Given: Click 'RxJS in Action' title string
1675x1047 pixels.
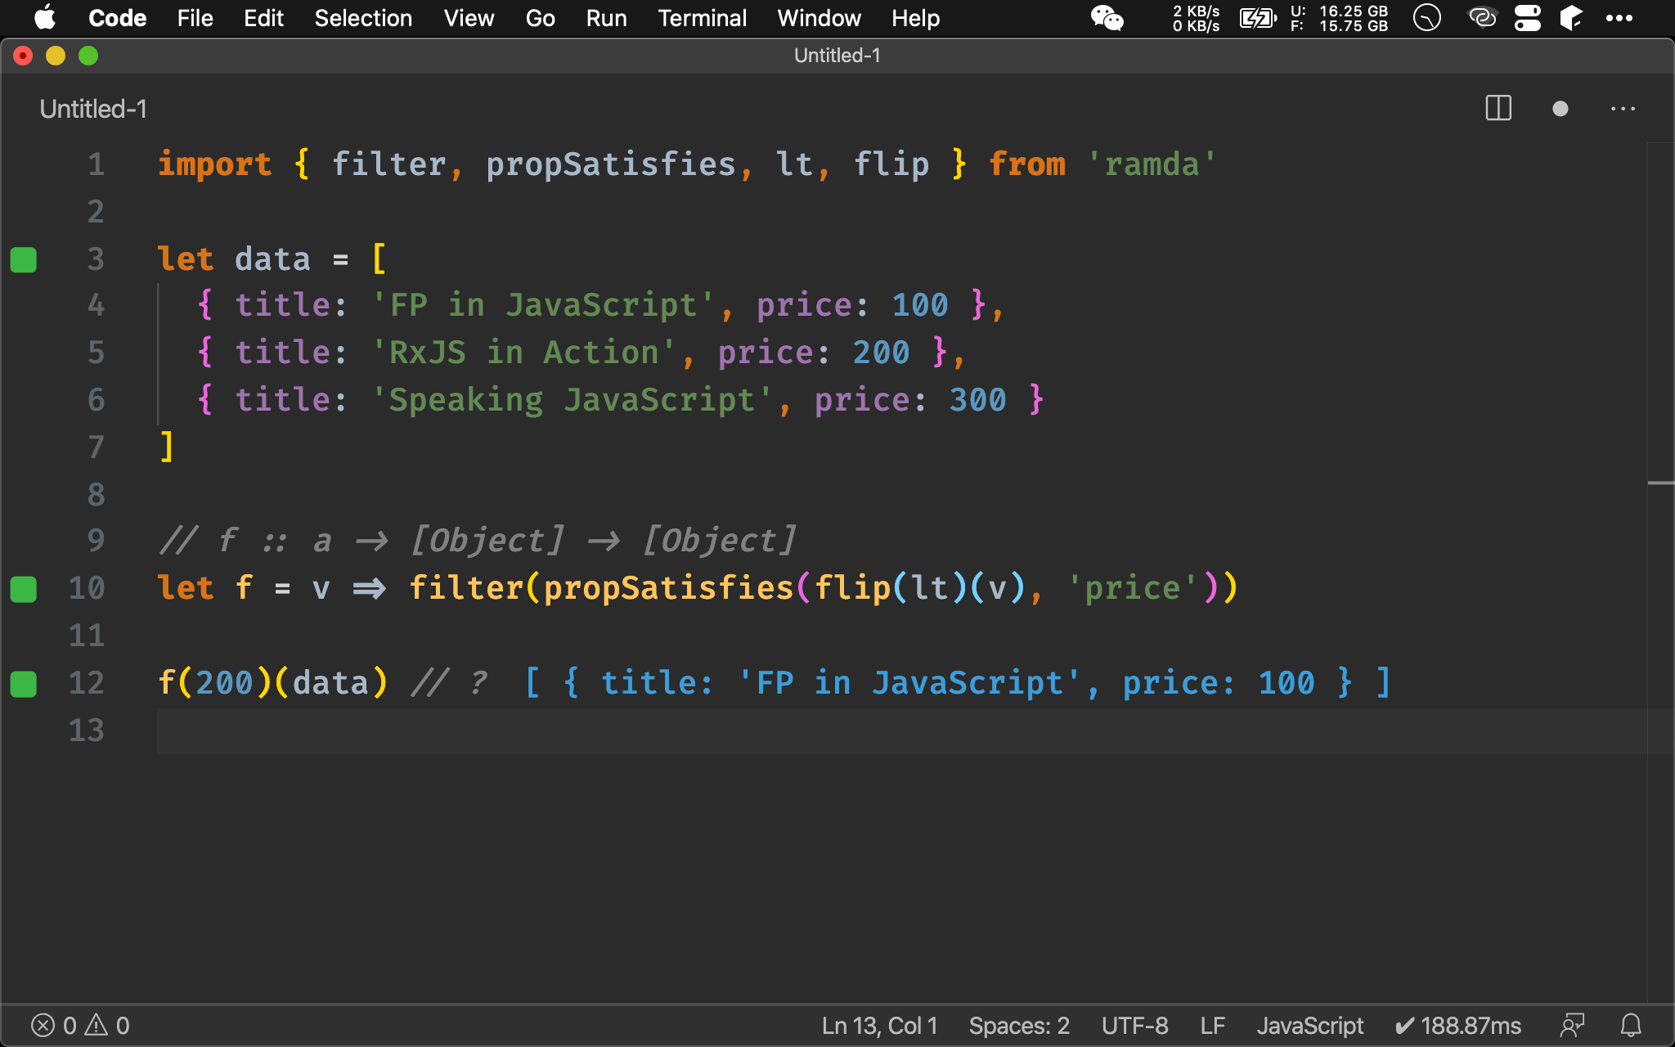Looking at the screenshot, I should tap(523, 353).
